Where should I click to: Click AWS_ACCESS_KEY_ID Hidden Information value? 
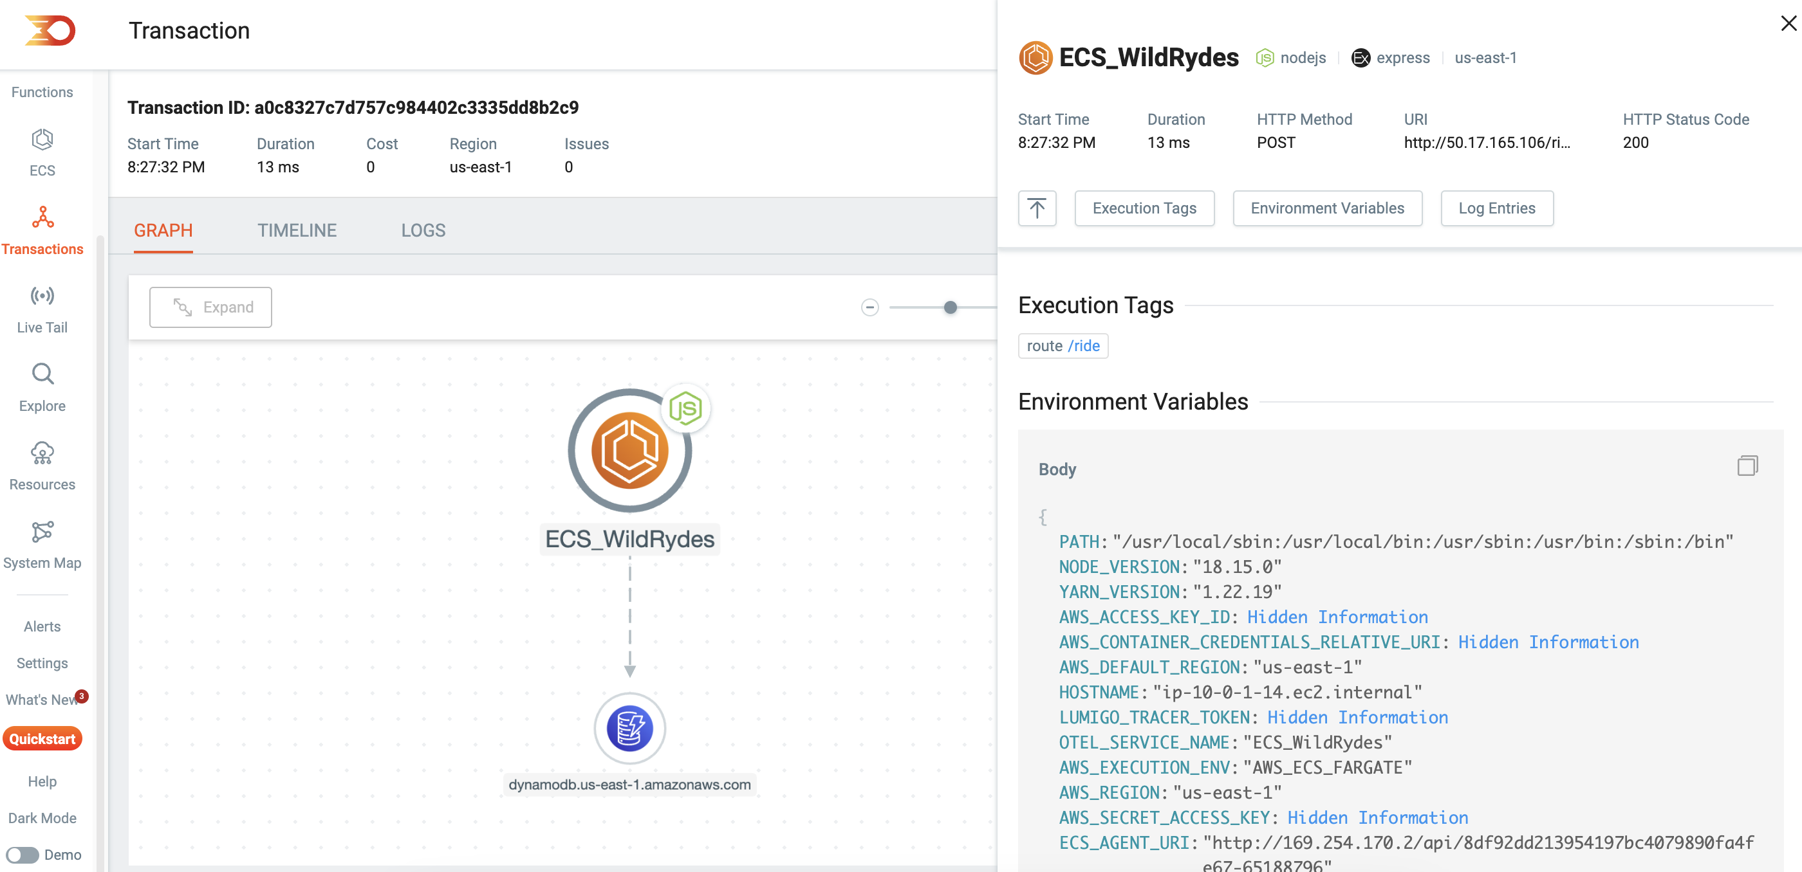(x=1337, y=617)
